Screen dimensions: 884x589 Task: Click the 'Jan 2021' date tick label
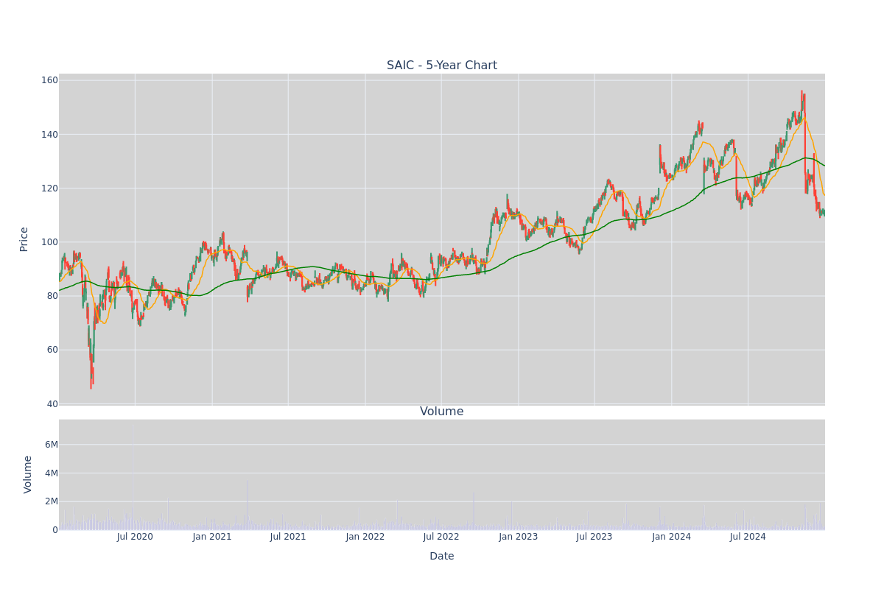point(212,537)
